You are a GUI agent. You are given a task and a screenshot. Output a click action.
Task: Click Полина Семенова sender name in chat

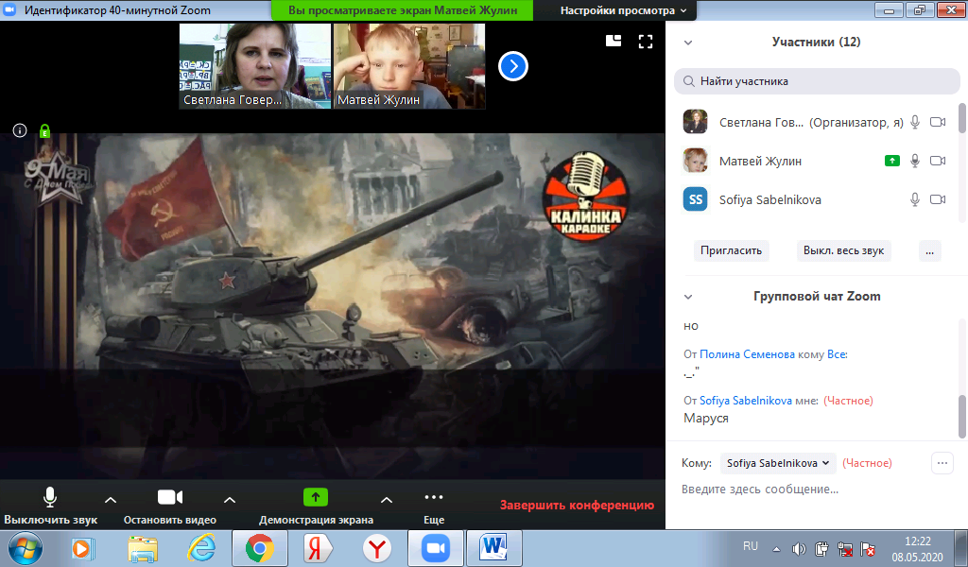(747, 354)
